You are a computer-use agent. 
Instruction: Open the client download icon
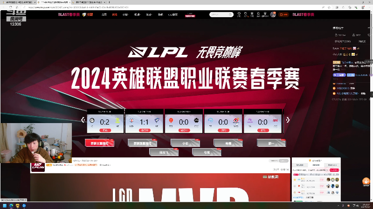[252, 14]
